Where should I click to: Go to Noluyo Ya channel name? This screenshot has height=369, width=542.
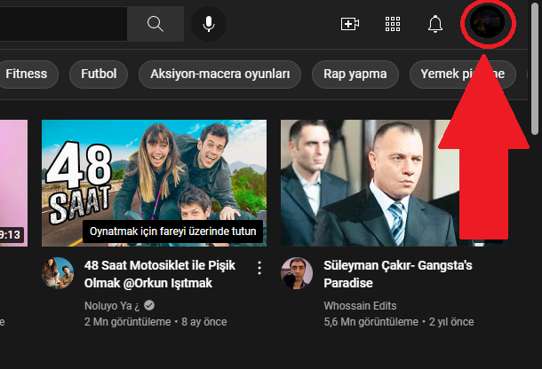tap(111, 305)
